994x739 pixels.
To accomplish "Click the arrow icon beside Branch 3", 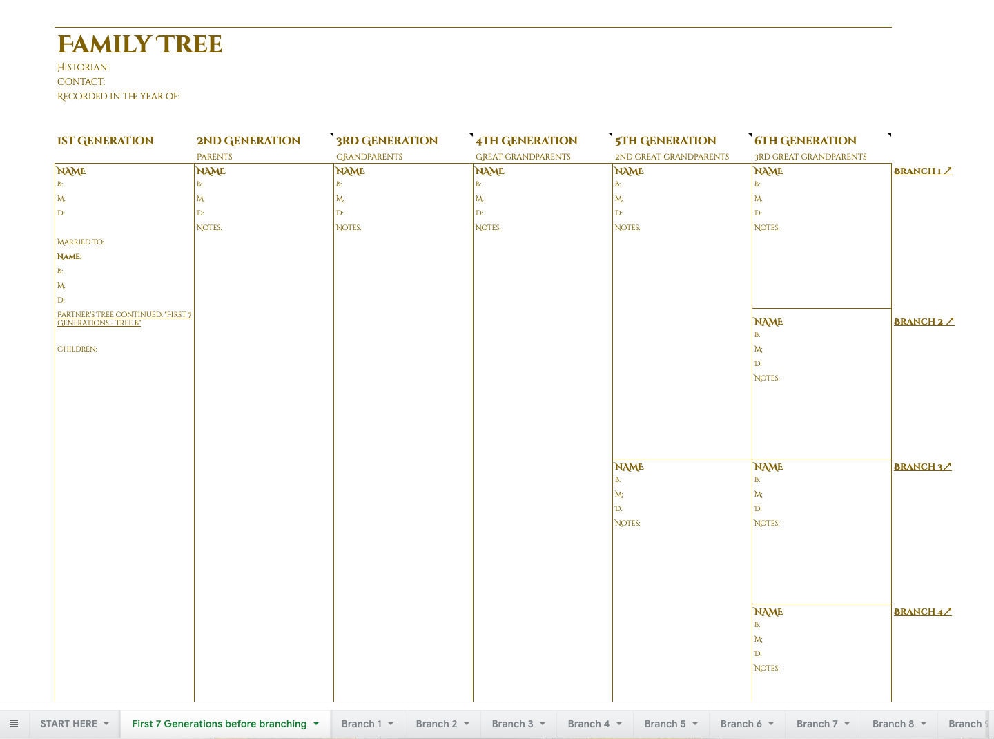I will (946, 466).
